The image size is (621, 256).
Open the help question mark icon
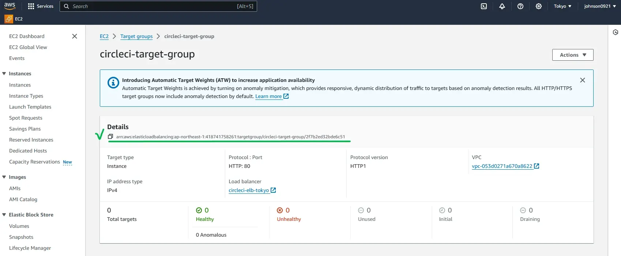[x=520, y=6]
